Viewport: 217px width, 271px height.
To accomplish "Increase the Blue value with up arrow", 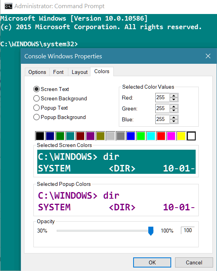I will (174, 117).
